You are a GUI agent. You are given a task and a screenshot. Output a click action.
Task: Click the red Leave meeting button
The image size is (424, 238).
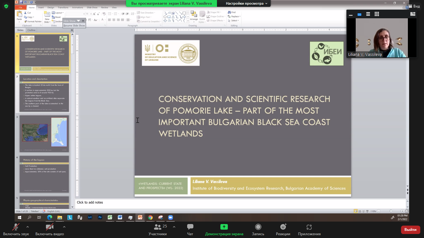tap(410, 230)
